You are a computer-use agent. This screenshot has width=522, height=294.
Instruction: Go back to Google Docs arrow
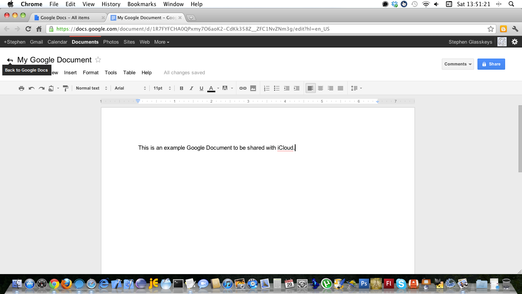(x=10, y=60)
